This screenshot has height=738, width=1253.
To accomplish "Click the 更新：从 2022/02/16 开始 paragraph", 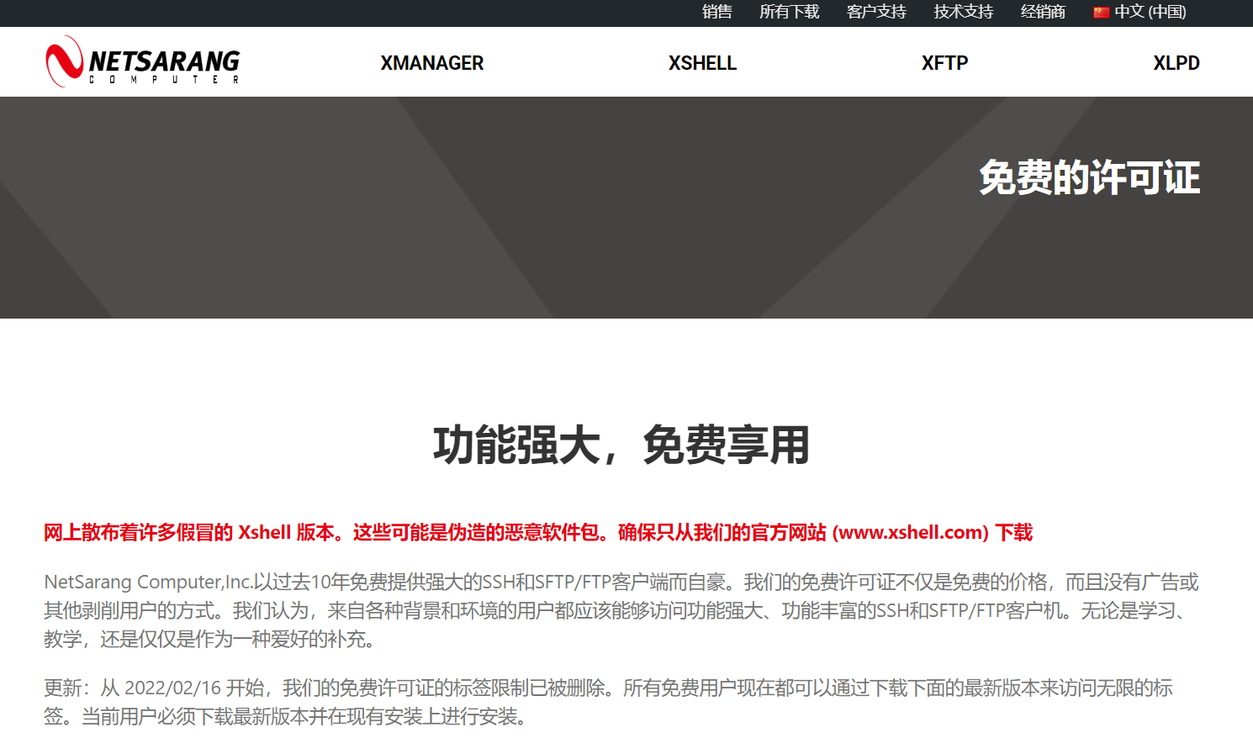I will pos(609,702).
